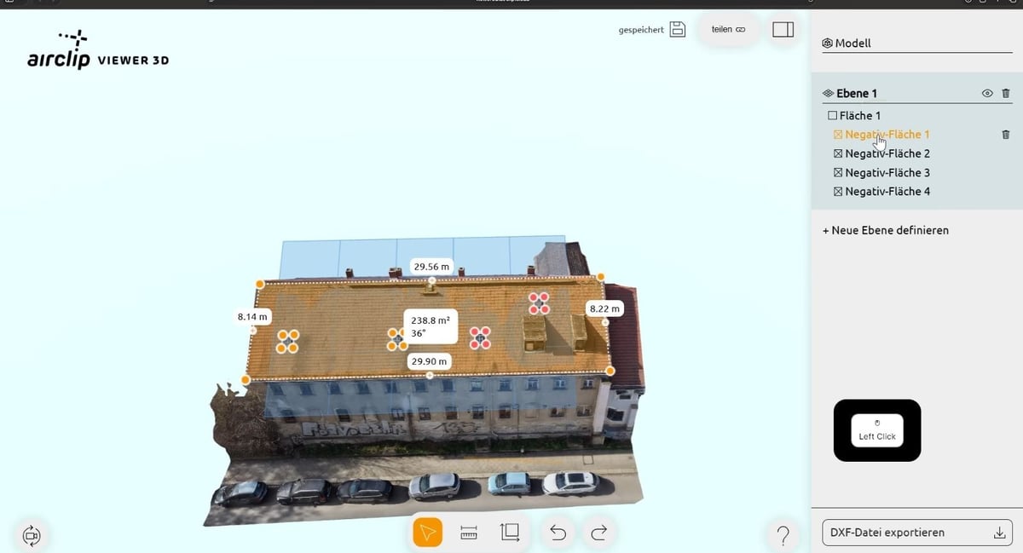The width and height of the screenshot is (1023, 553).
Task: Select upper red negative-area marker near dormer
Action: point(539,302)
